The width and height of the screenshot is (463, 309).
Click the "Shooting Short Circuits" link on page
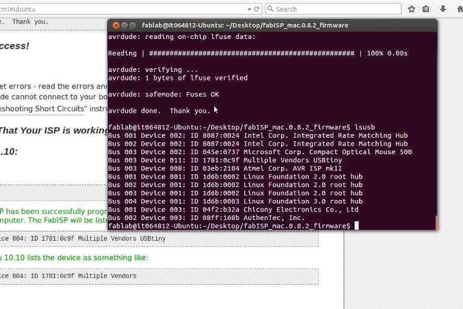point(42,108)
